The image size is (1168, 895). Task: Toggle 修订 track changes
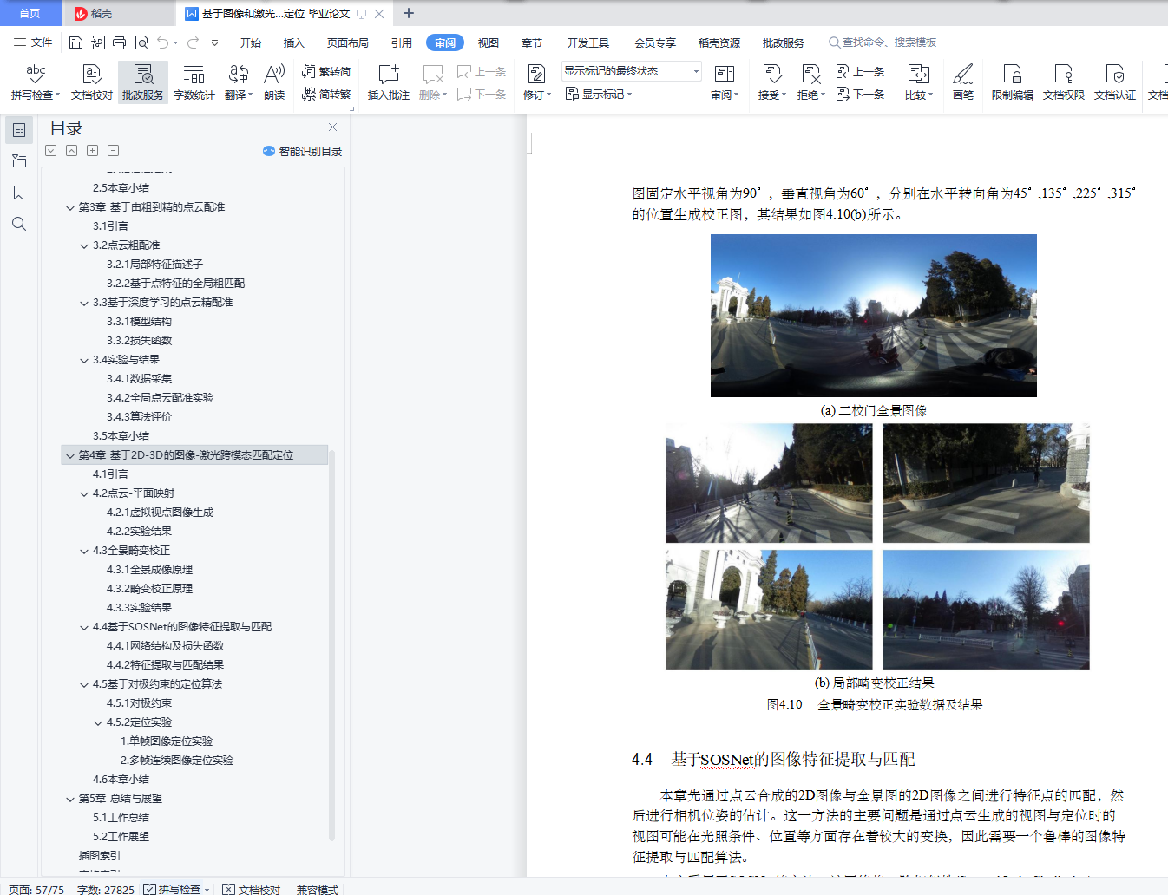(x=537, y=82)
